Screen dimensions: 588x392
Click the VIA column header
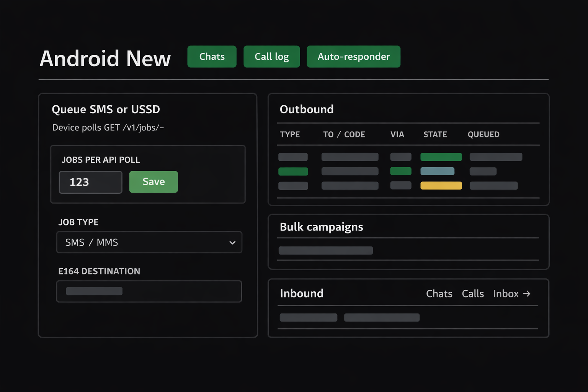click(397, 134)
